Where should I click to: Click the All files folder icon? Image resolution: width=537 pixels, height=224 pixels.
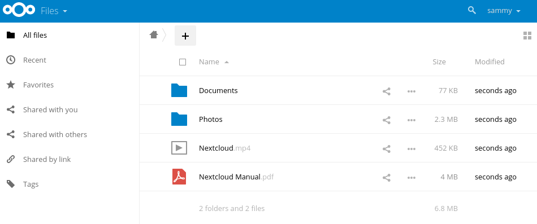click(x=11, y=35)
